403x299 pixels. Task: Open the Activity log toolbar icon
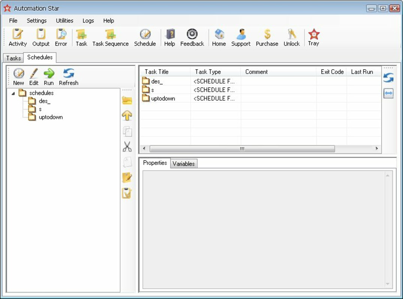click(x=18, y=38)
